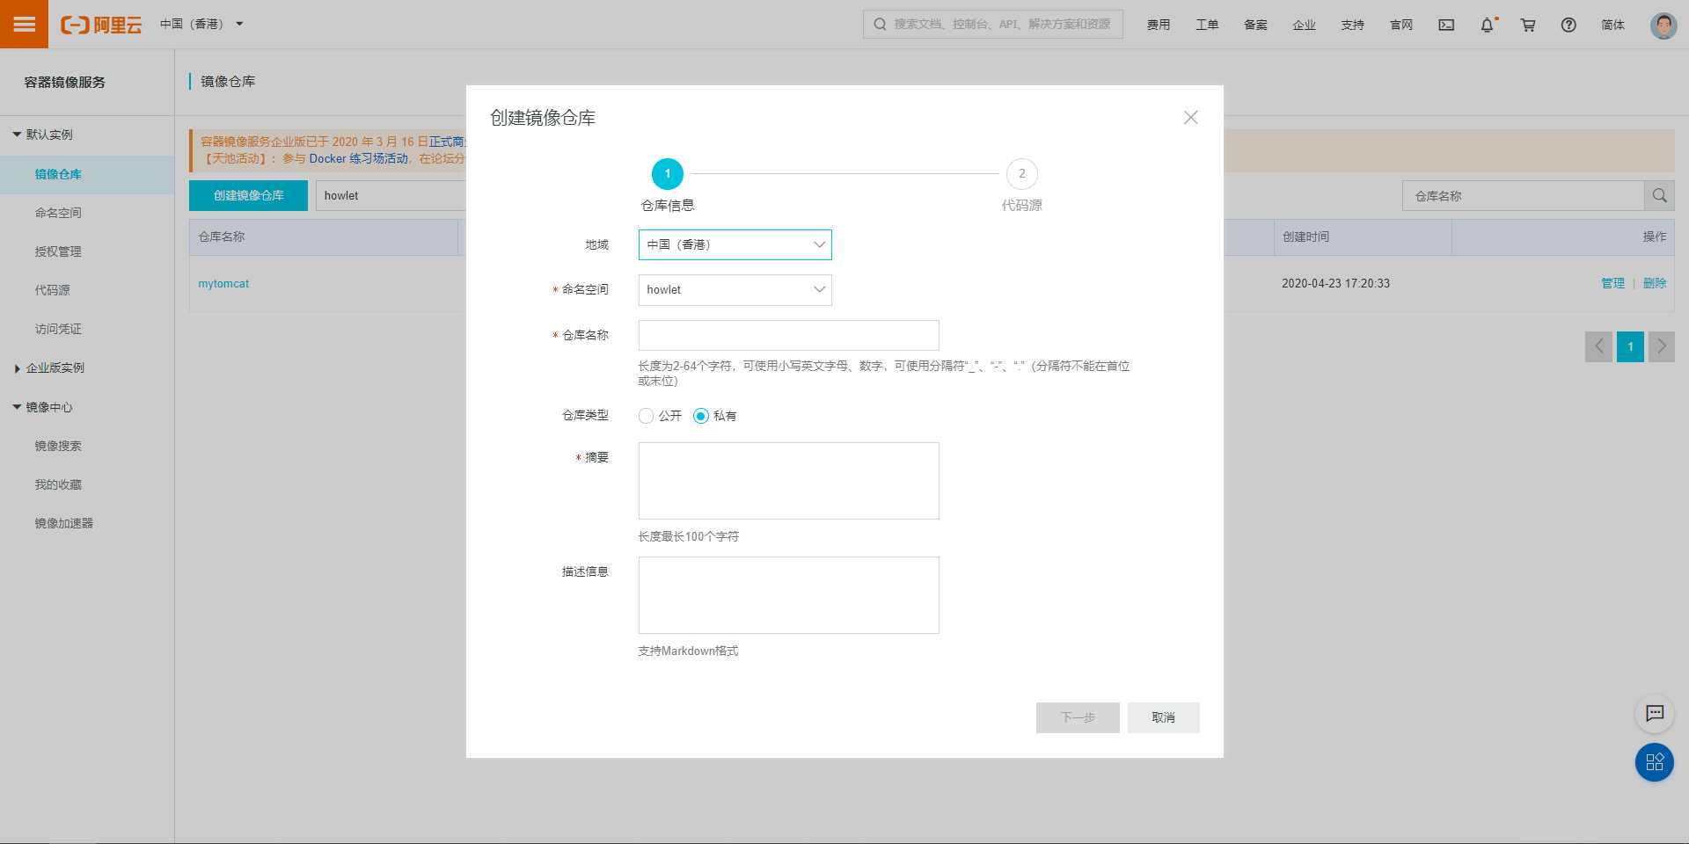Click 管理 for mytomcat
Screen dimensions: 1689x844
pos(1612,283)
